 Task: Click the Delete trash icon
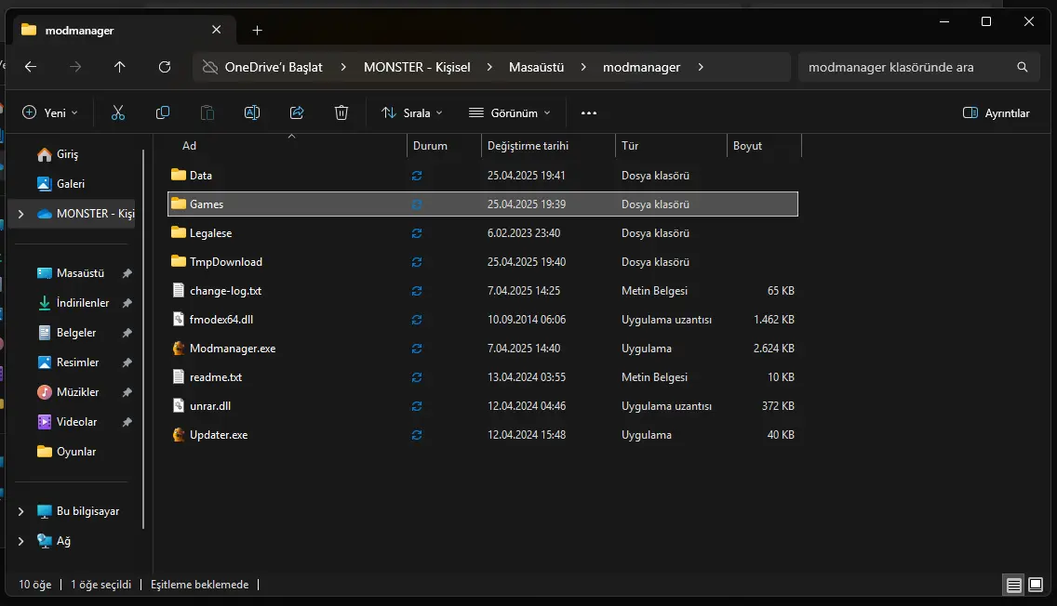tap(341, 113)
